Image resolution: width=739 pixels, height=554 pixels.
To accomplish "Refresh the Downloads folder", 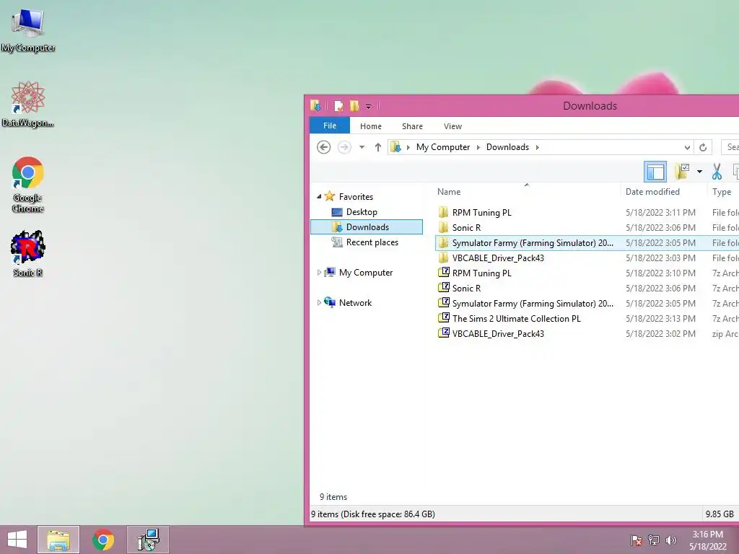I will click(x=703, y=147).
